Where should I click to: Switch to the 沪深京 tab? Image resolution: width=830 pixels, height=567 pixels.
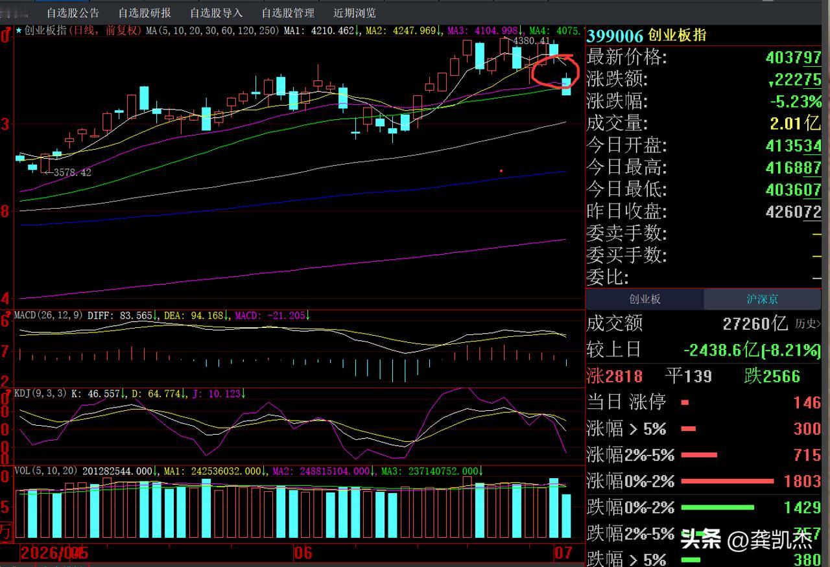point(762,299)
